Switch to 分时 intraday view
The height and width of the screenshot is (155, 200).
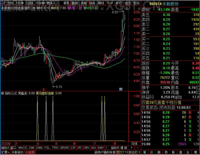pyautogui.click(x=10, y=3)
